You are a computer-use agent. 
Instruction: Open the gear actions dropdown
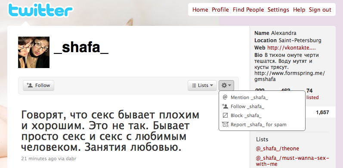pos(226,85)
